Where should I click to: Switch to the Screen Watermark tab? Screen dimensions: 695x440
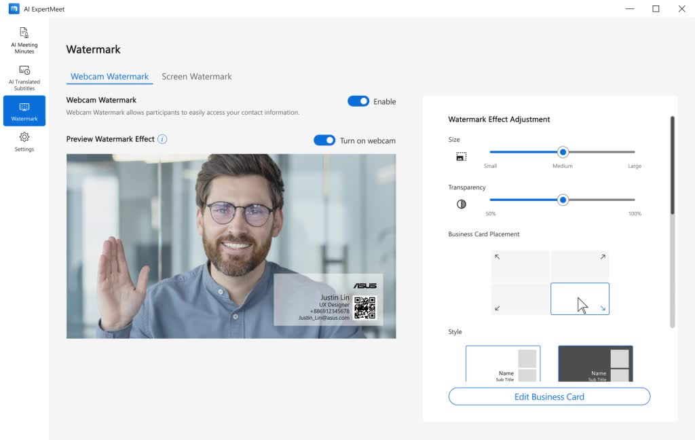pyautogui.click(x=197, y=76)
